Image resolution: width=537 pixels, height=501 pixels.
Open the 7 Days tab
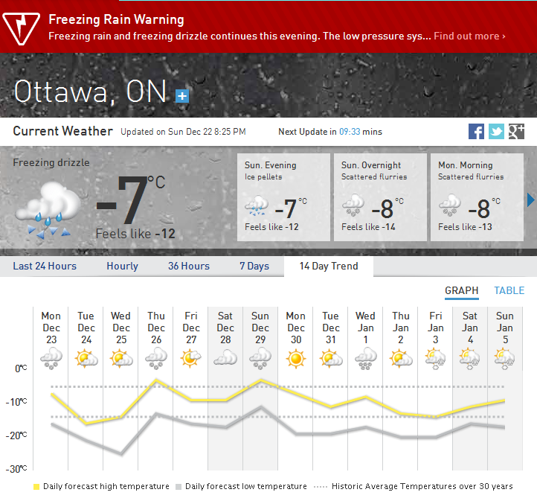254,266
